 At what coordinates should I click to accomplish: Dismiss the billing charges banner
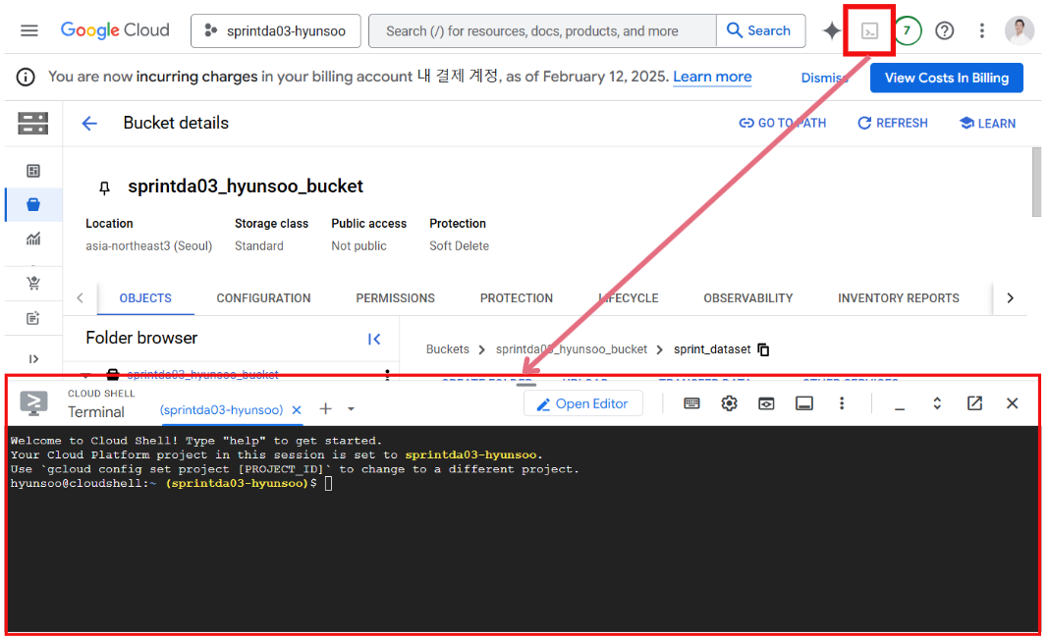tap(823, 78)
